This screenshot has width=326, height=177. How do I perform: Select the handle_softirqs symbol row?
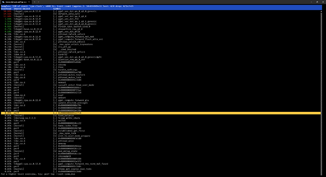pos(161,70)
